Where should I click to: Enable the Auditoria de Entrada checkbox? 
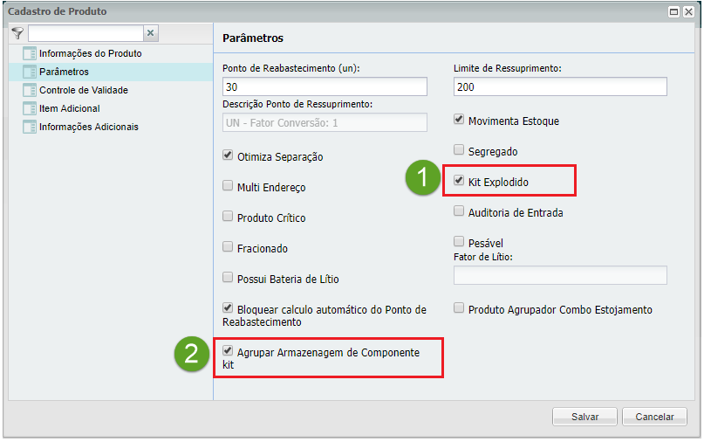click(x=459, y=211)
